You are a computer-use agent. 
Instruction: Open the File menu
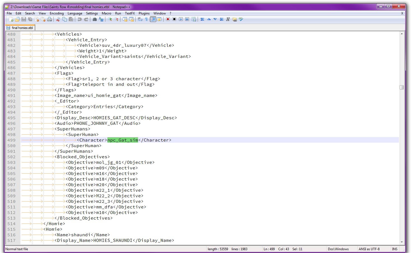tap(9, 13)
